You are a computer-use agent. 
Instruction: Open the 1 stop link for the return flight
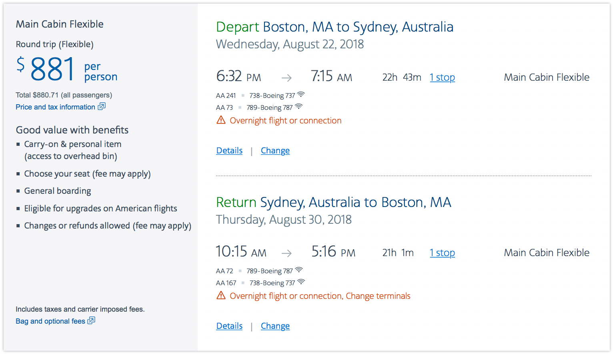pyautogui.click(x=442, y=253)
